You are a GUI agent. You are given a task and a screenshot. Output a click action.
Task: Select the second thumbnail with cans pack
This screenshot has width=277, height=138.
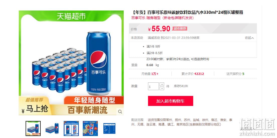(52, 128)
